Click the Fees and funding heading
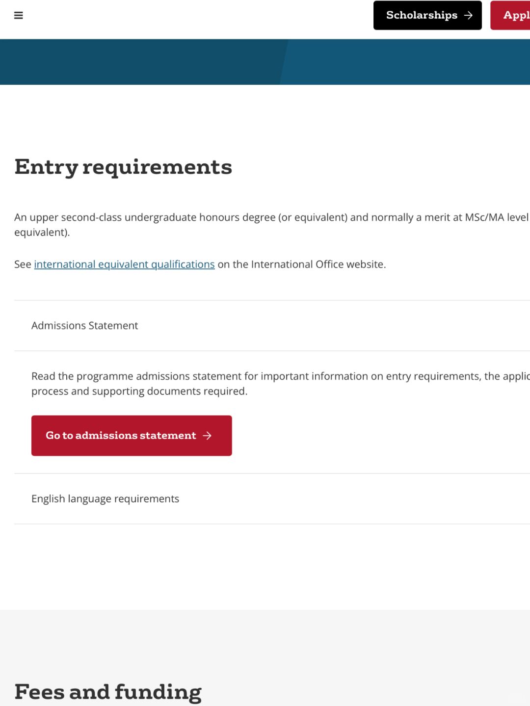Viewport: 530px width, 706px height. point(108,692)
